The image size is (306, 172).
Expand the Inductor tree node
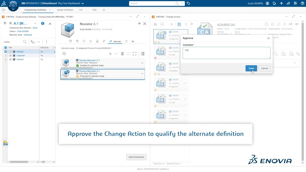[10, 59]
